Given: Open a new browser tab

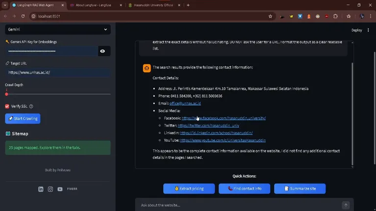Looking at the screenshot, I should [188, 5].
